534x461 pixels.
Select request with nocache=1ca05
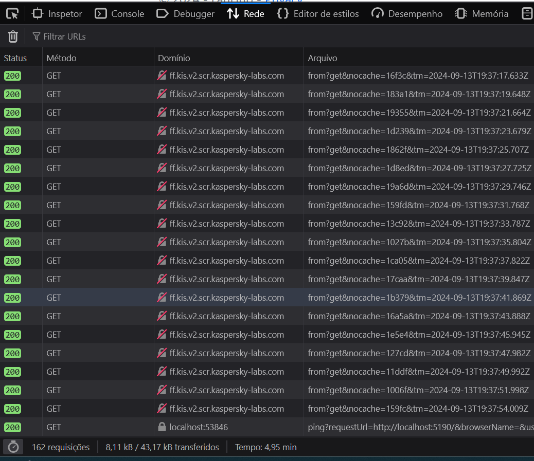pos(267,261)
